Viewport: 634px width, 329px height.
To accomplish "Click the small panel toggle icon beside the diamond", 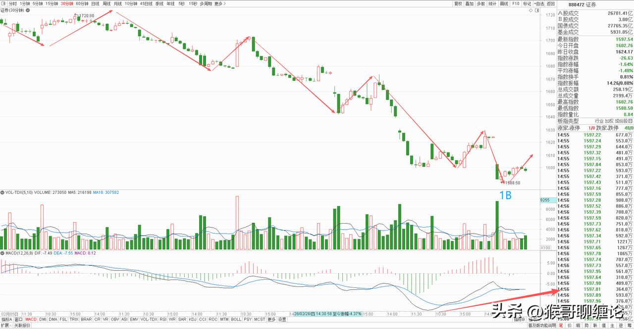I will pos(537,10).
